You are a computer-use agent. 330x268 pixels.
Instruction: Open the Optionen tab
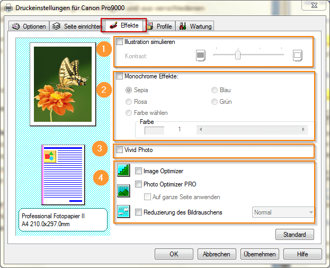tap(29, 26)
